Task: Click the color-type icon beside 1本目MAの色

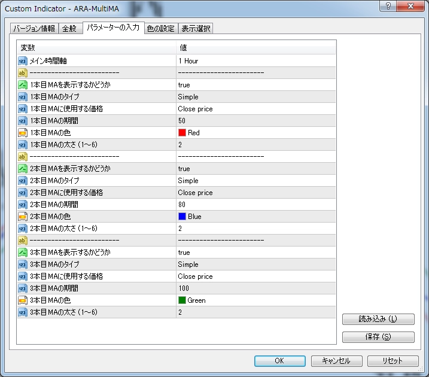Action: click(23, 133)
